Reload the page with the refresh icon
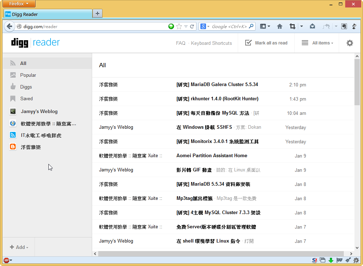The height and width of the screenshot is (266, 363). [x=192, y=26]
